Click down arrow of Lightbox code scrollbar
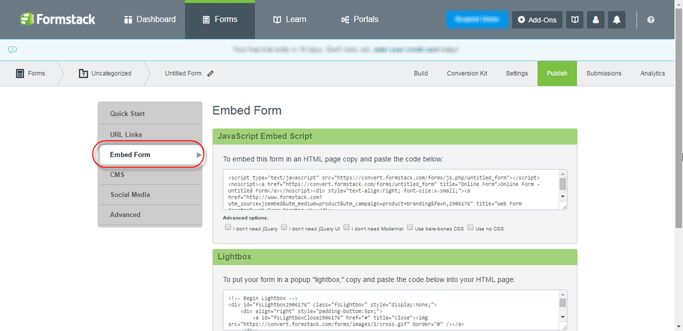Viewport: 683px width, 331px height. point(562,317)
